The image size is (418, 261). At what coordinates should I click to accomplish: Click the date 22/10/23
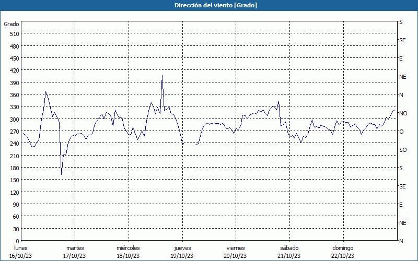click(343, 256)
